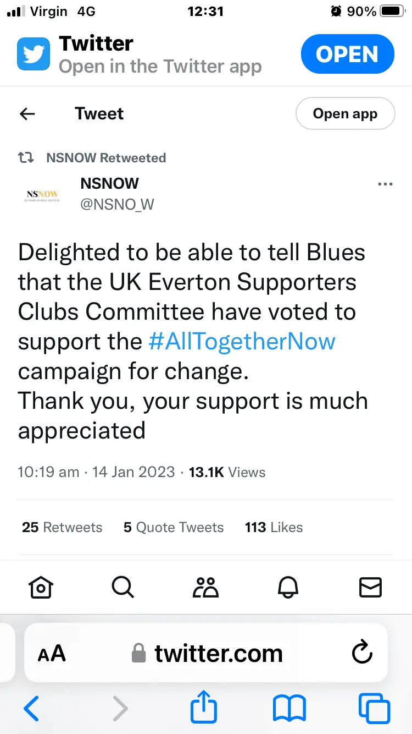Open Safari bookmarks book icon

tap(289, 708)
